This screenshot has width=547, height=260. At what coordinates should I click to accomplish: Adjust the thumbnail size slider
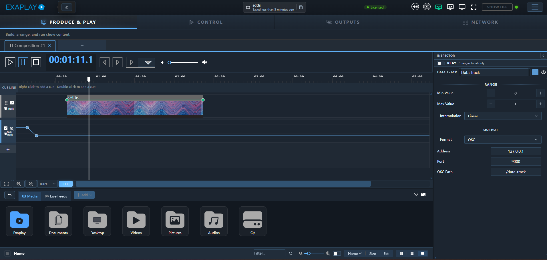coord(309,253)
